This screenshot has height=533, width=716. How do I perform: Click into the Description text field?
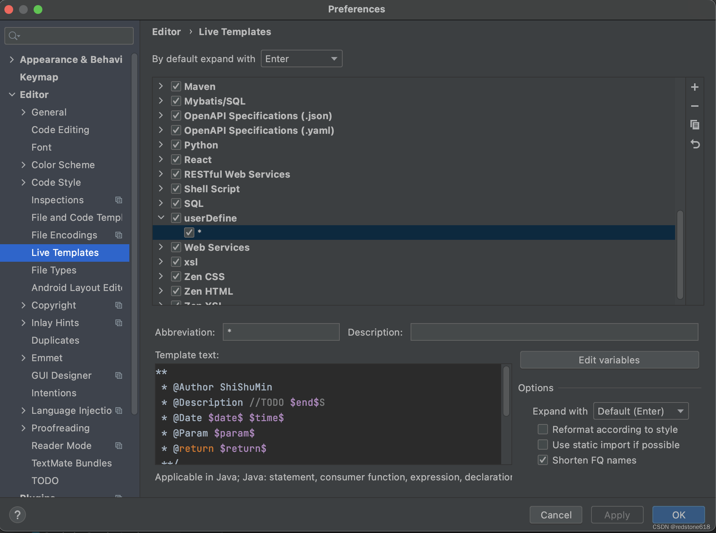pyautogui.click(x=554, y=332)
